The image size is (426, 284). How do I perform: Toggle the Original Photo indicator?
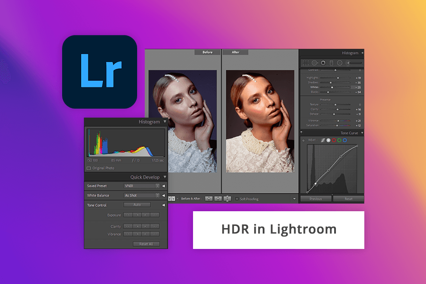tap(89, 168)
